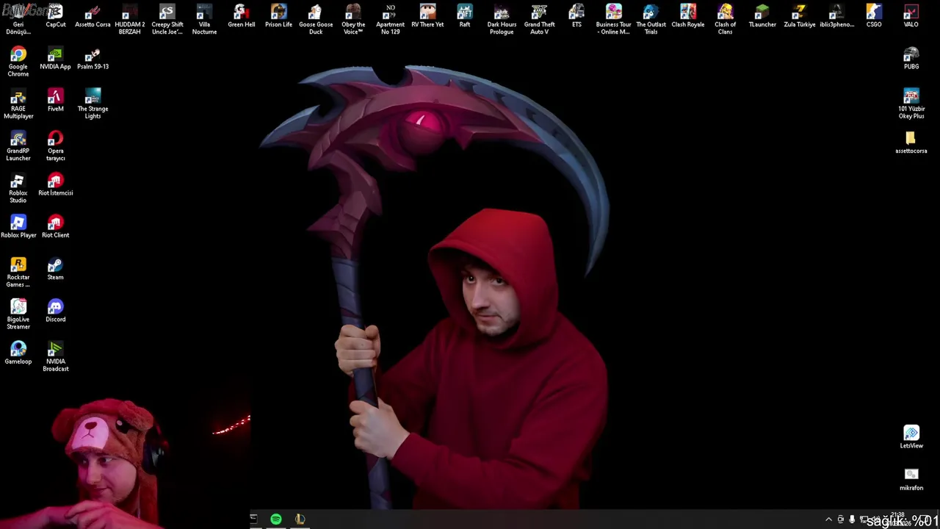Viewport: 940px width, 529px height.
Task: Select the assettocorsa folder
Action: (x=911, y=143)
